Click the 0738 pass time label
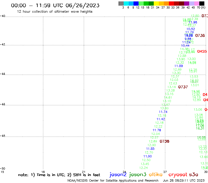 pyautogui.click(x=164, y=141)
